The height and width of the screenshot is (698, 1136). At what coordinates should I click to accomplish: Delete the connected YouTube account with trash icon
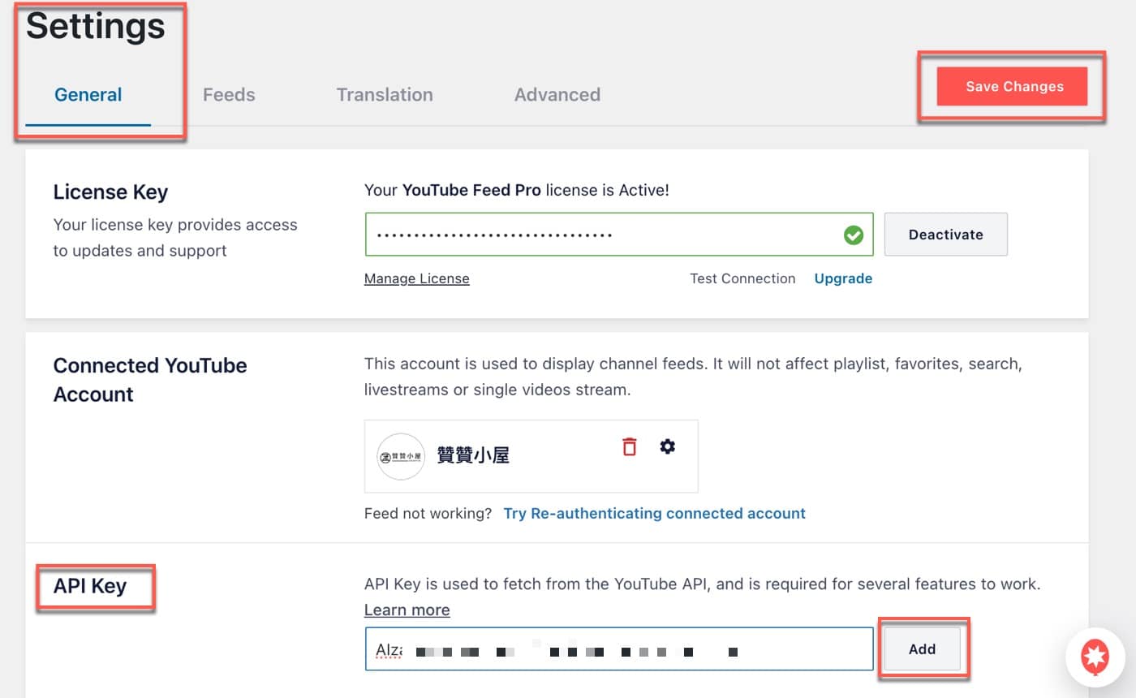(x=630, y=446)
